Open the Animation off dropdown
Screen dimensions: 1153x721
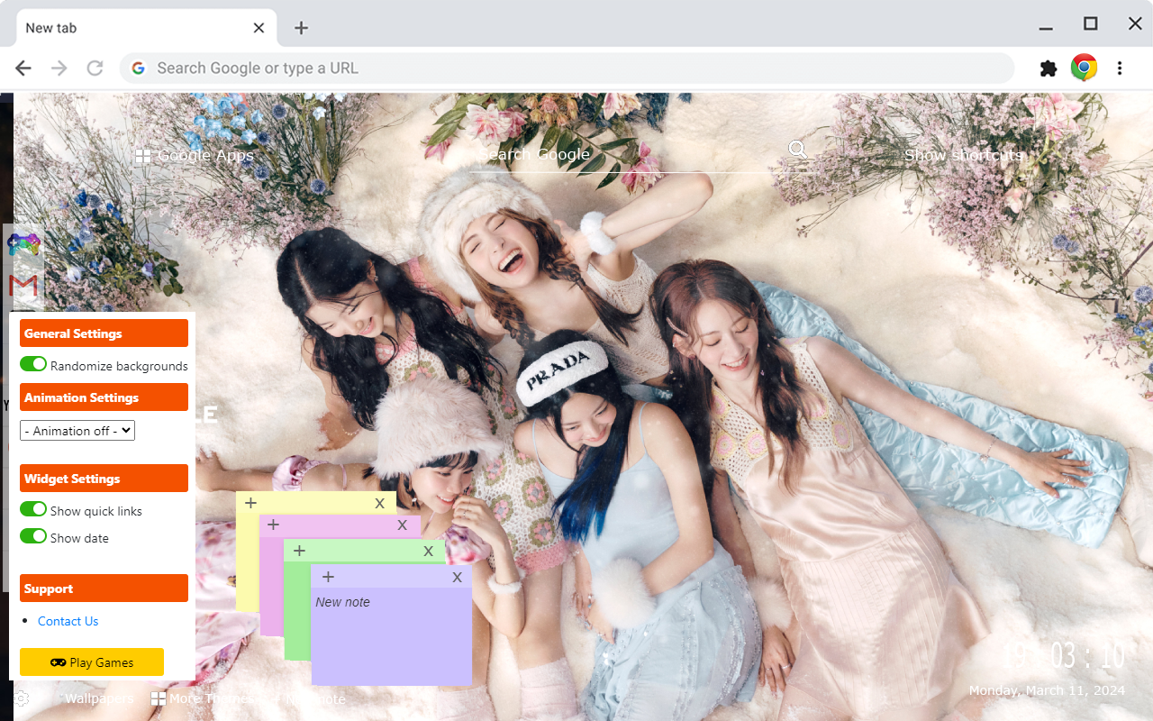[x=77, y=431]
